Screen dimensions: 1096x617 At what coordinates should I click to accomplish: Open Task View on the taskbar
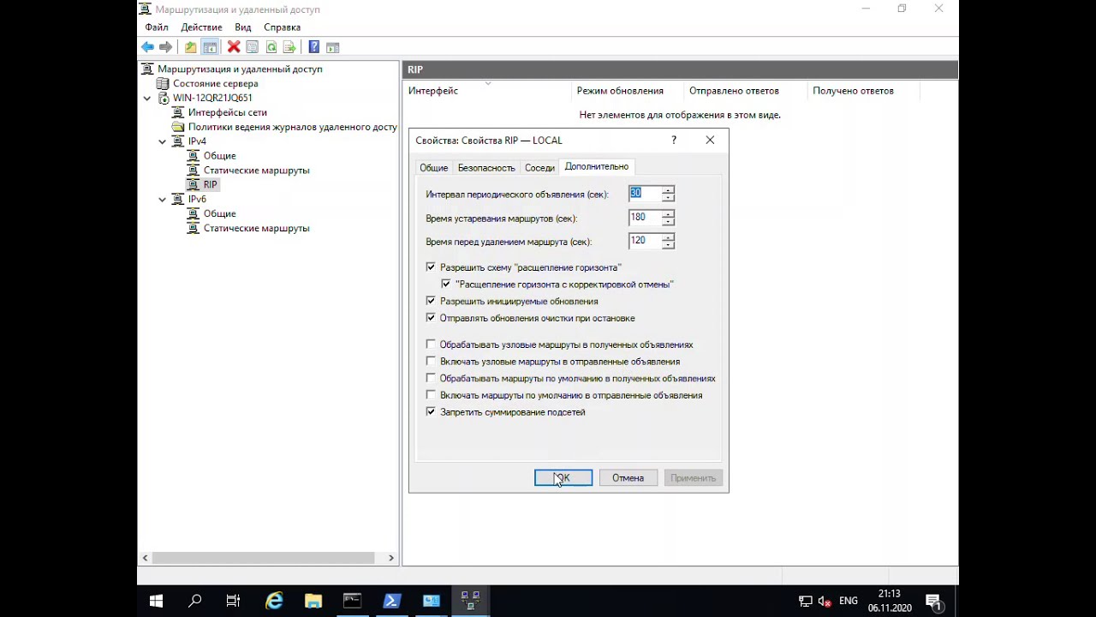(x=233, y=601)
